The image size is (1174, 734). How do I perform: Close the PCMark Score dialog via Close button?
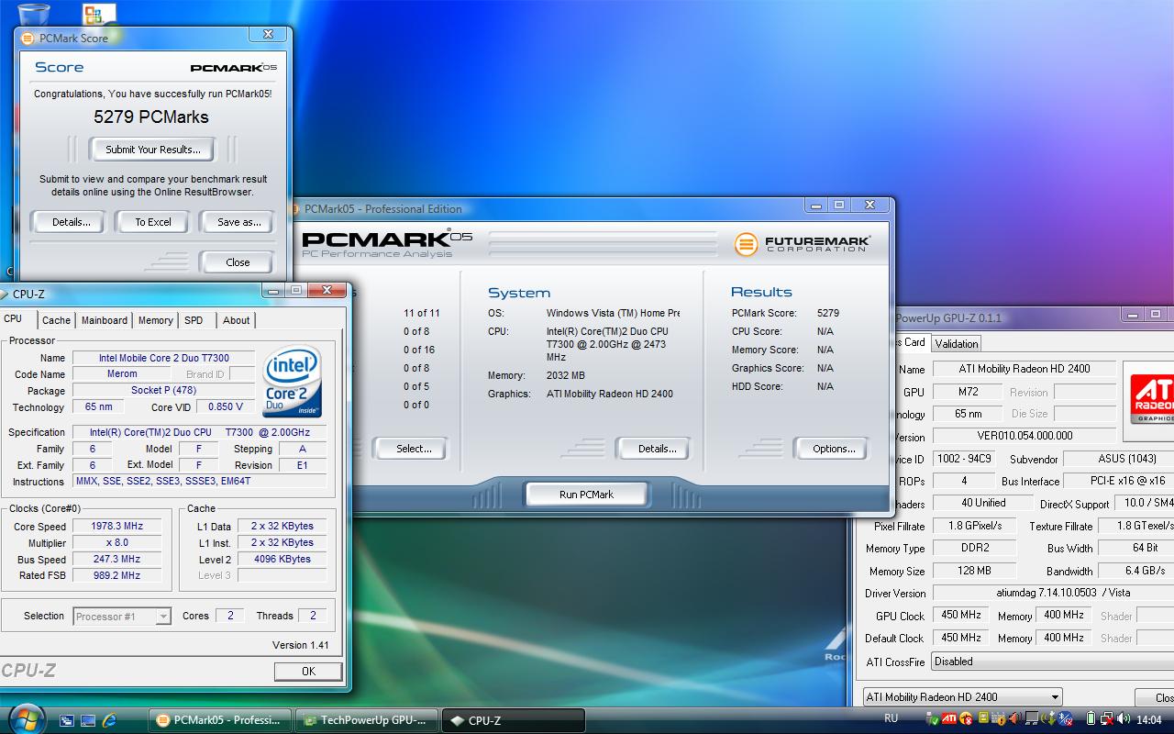click(x=238, y=261)
